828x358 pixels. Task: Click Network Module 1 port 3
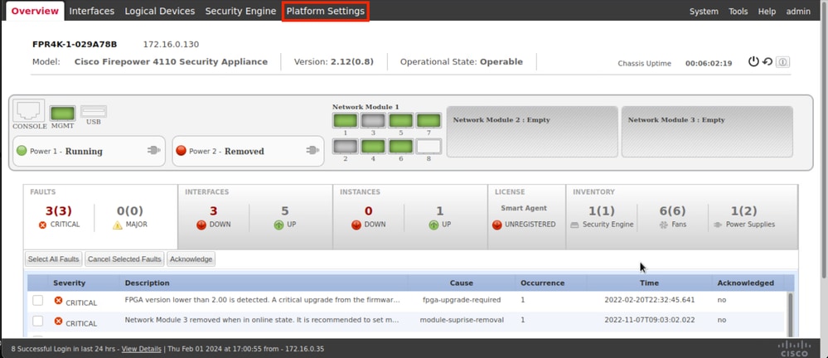coord(373,121)
